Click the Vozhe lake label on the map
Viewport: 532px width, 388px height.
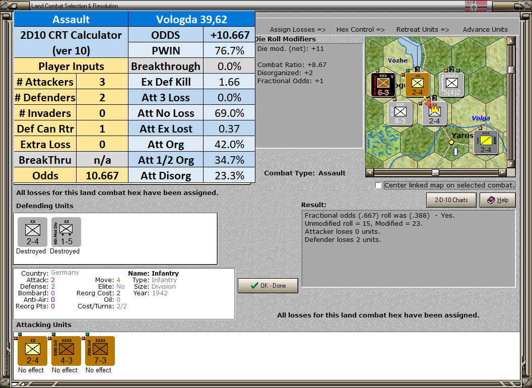pyautogui.click(x=397, y=60)
